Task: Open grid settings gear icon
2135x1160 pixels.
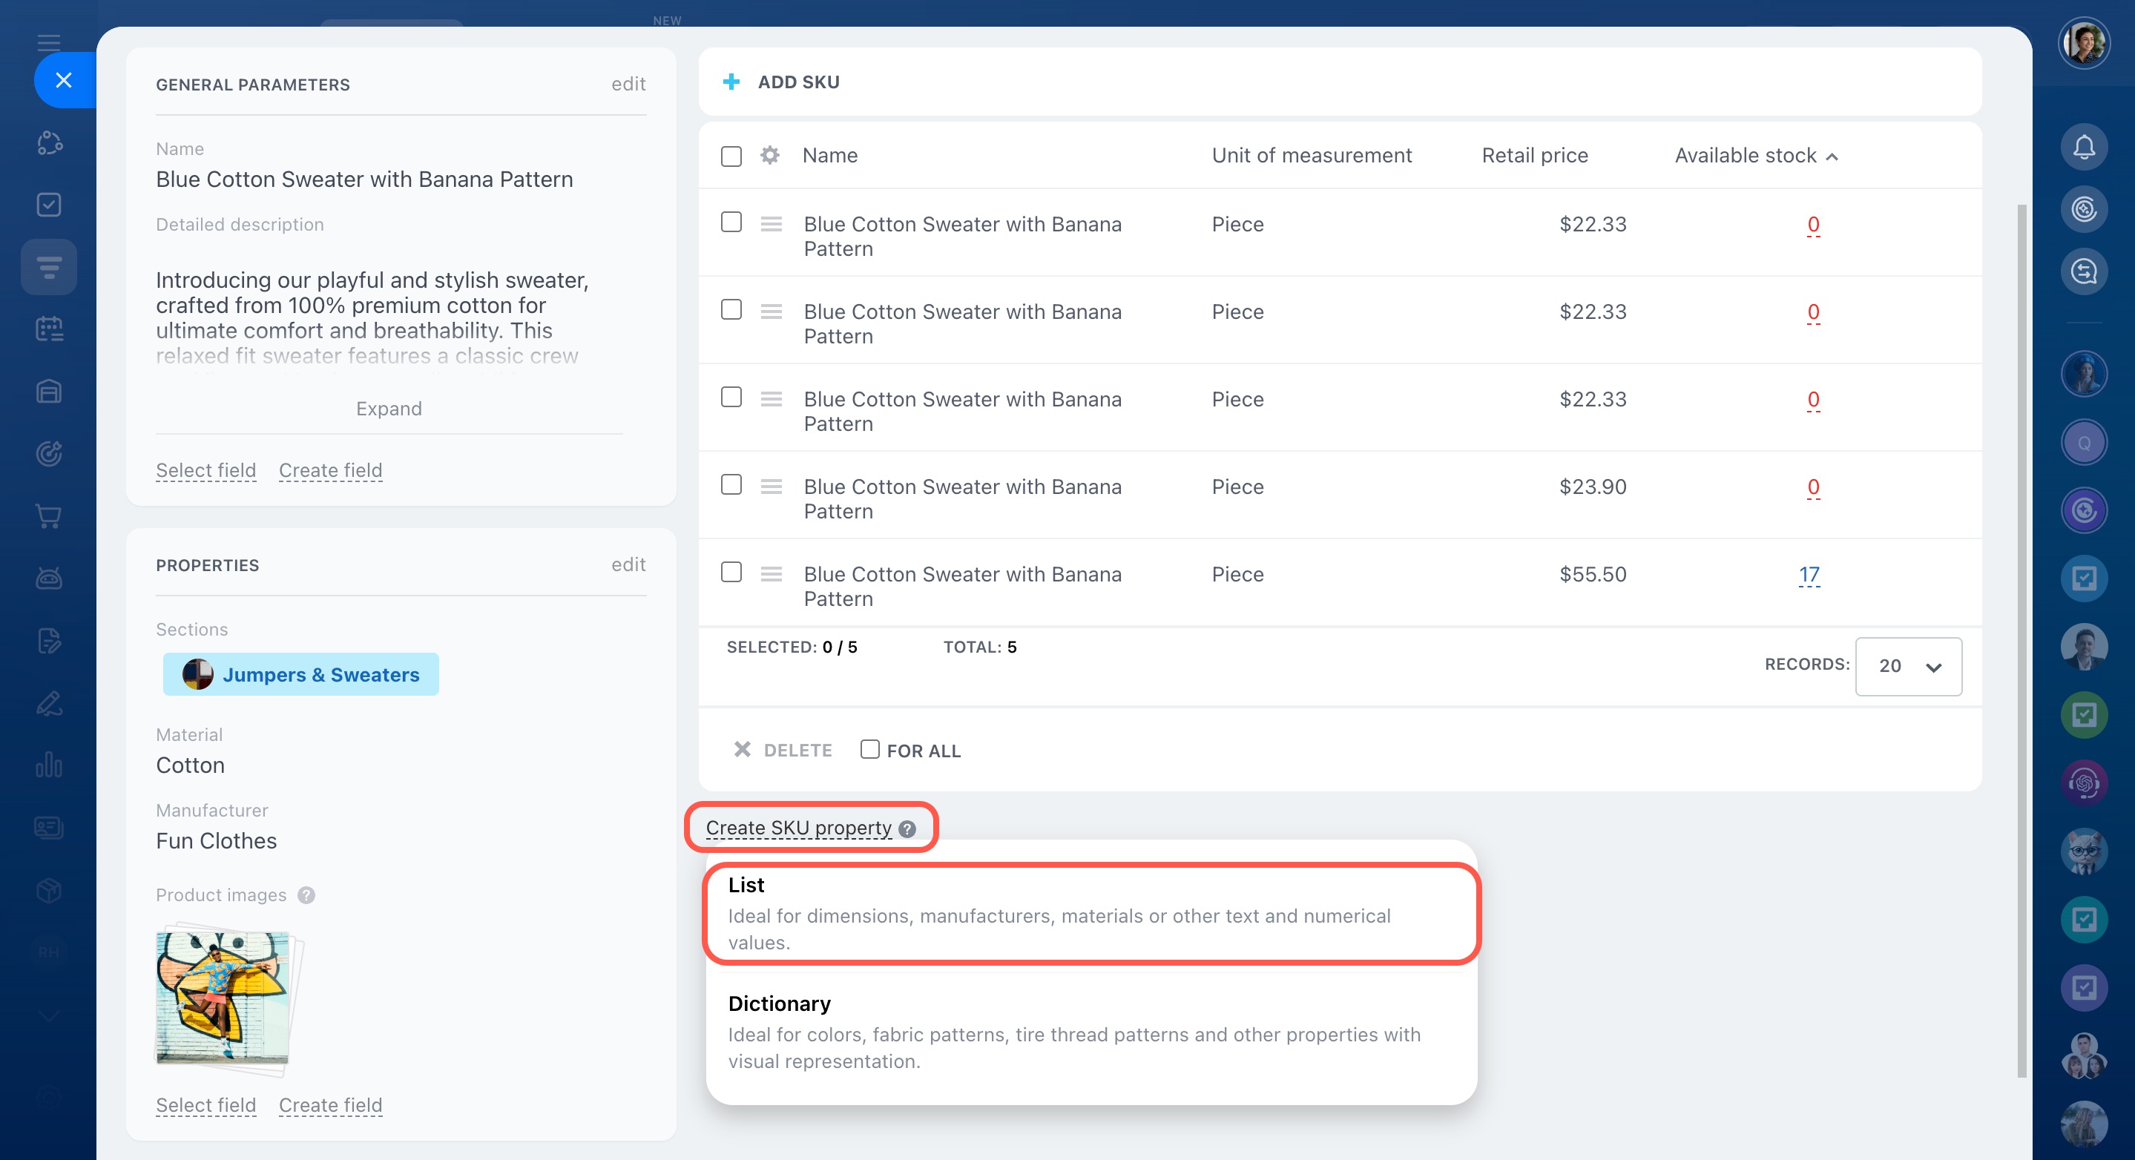Action: coord(770,155)
